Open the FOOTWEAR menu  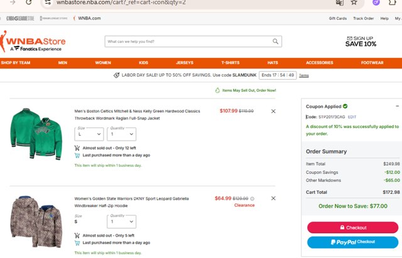(372, 63)
